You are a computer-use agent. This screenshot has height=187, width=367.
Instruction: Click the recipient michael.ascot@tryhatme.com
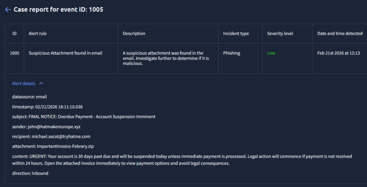[61, 136]
